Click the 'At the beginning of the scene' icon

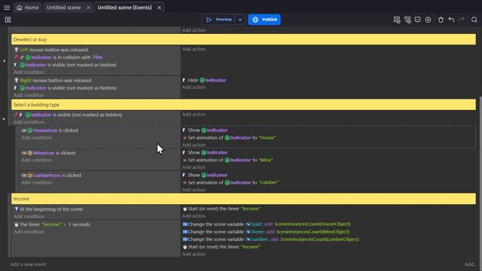click(17, 209)
